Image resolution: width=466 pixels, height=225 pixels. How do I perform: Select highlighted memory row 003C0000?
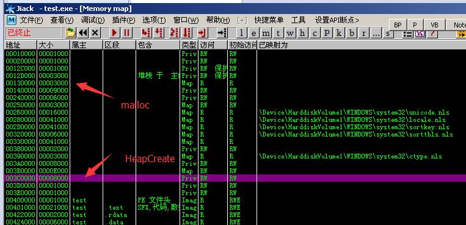235,178
